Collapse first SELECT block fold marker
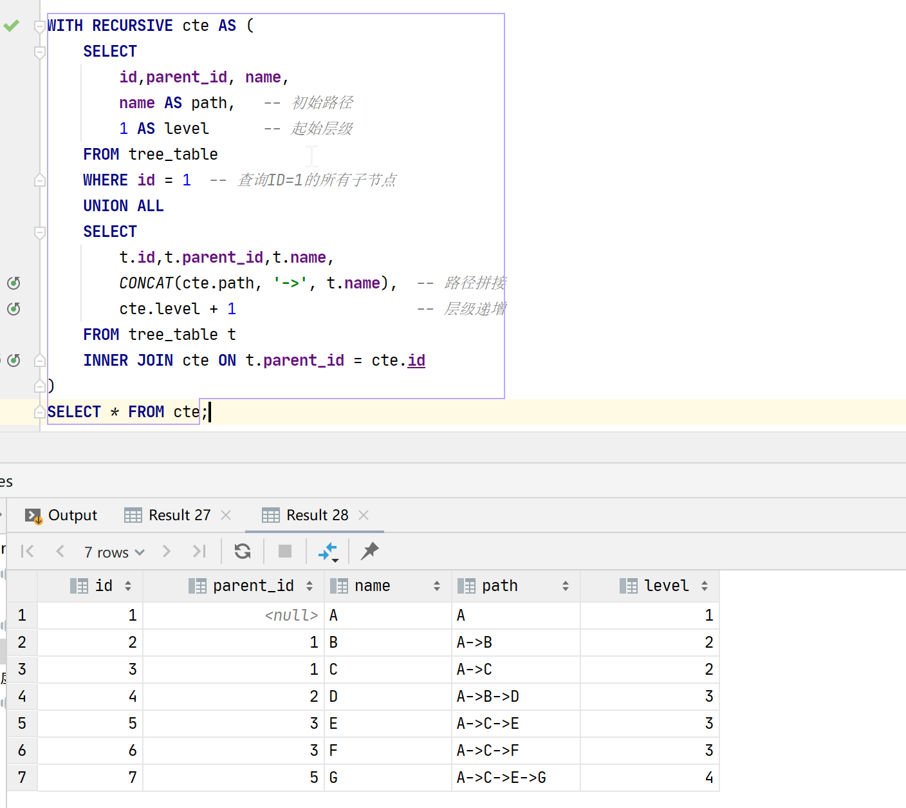This screenshot has width=906, height=808. click(x=40, y=52)
